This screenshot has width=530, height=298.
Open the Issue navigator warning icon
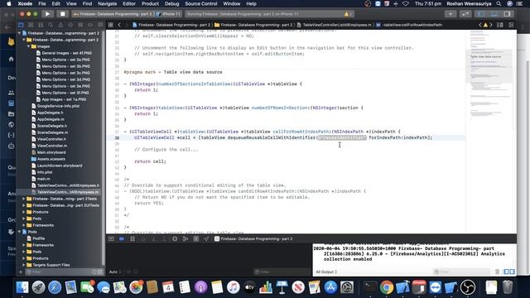(60, 25)
